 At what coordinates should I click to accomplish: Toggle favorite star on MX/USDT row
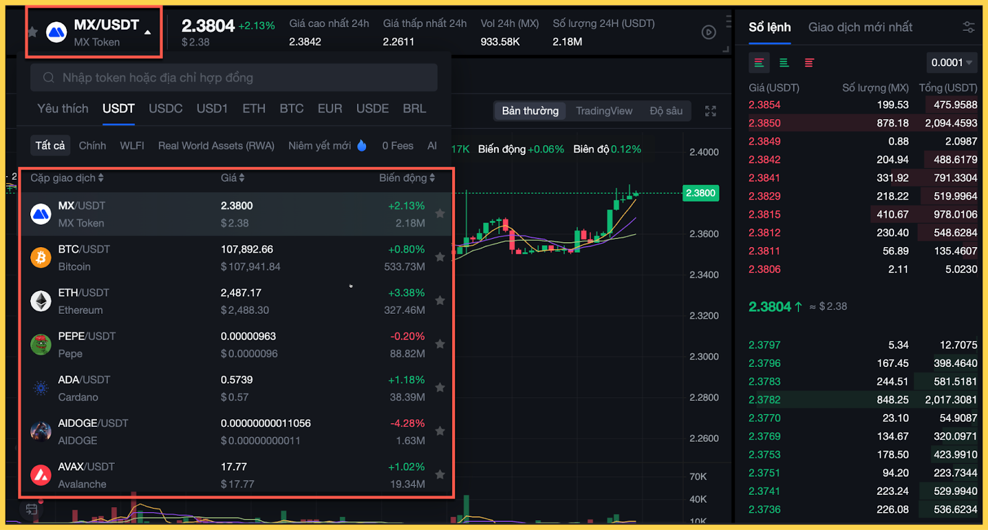(x=440, y=214)
